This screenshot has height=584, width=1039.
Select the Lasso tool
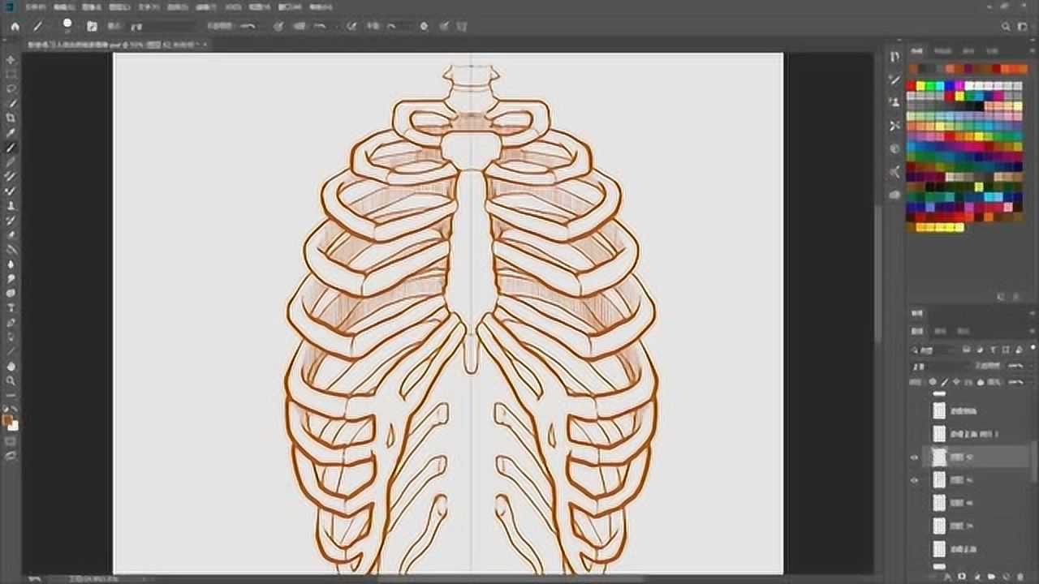[x=11, y=88]
